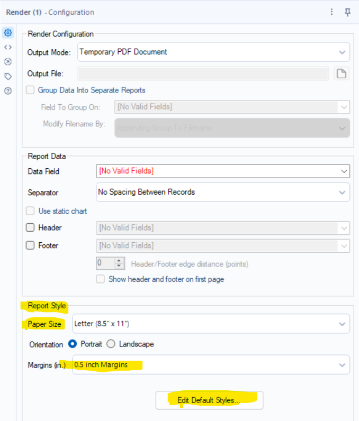This screenshot has height=421, width=359.
Task: Check the Use static chart option
Action: coord(31,211)
